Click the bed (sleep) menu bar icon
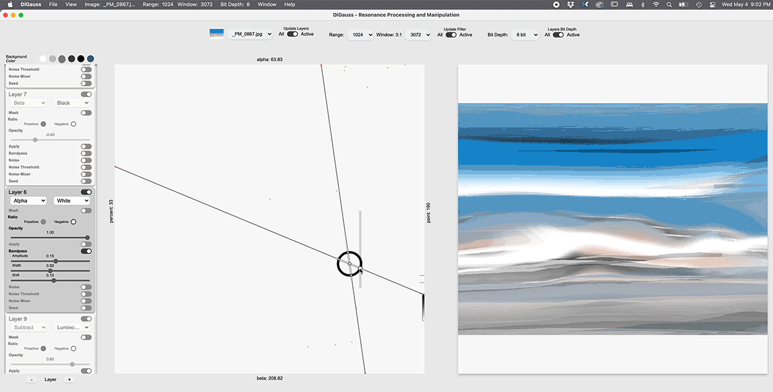 [629, 5]
